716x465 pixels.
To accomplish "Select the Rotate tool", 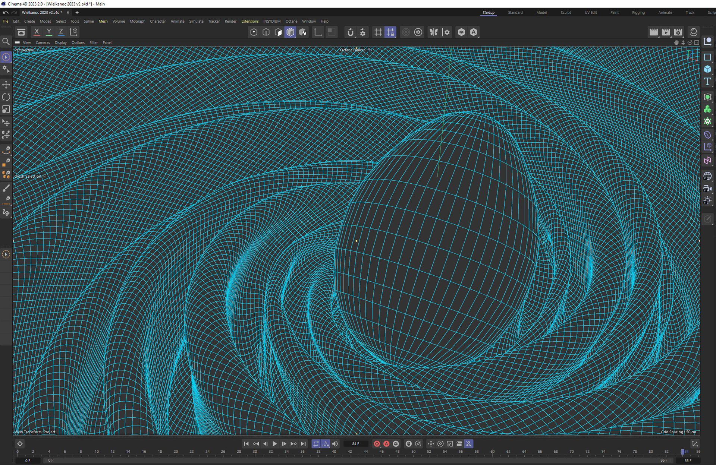I will pos(6,97).
